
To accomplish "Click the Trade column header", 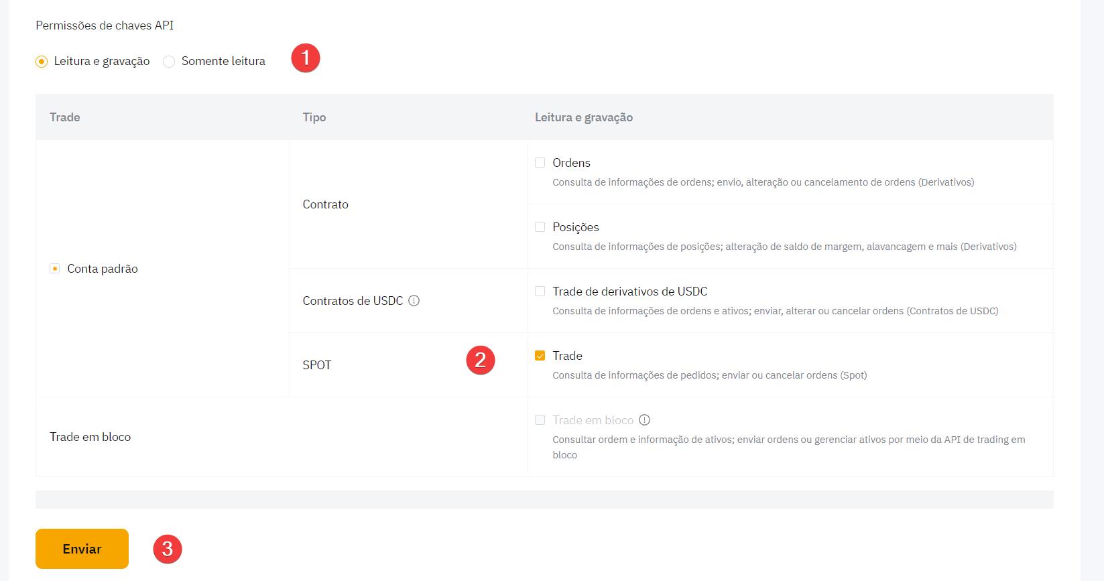I will pos(65,117).
